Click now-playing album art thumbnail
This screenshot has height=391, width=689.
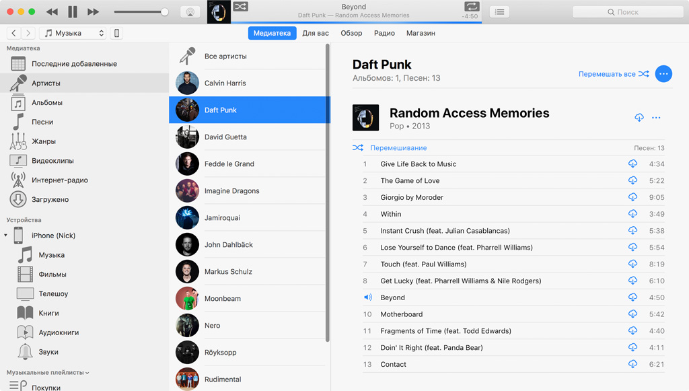[x=219, y=12]
